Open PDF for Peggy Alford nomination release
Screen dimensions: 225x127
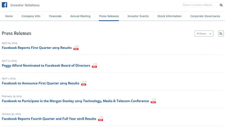[x=94, y=66]
